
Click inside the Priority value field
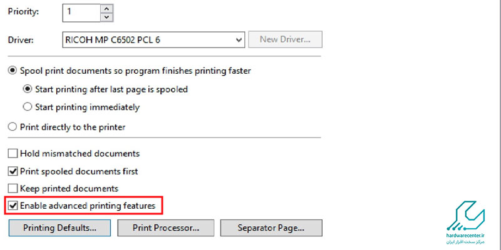point(82,12)
